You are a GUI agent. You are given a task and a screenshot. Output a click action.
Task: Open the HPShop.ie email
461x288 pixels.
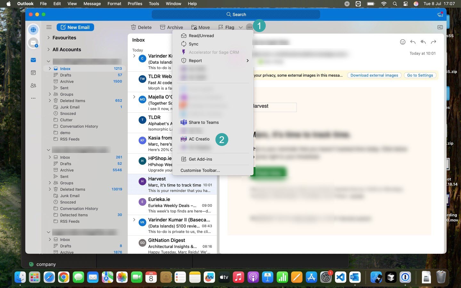click(150, 164)
